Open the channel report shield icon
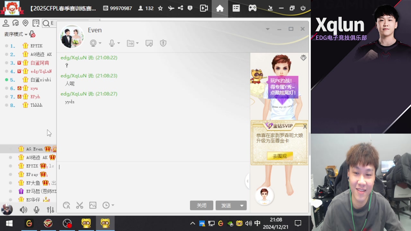The image size is (411, 231). click(x=190, y=8)
